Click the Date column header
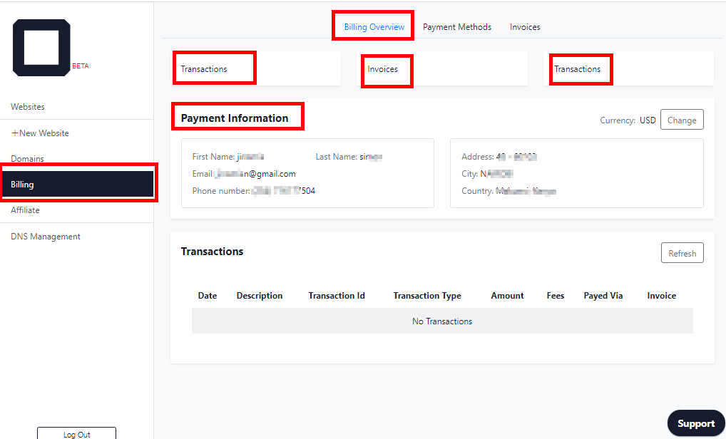Image resolution: width=726 pixels, height=439 pixels. tap(208, 296)
